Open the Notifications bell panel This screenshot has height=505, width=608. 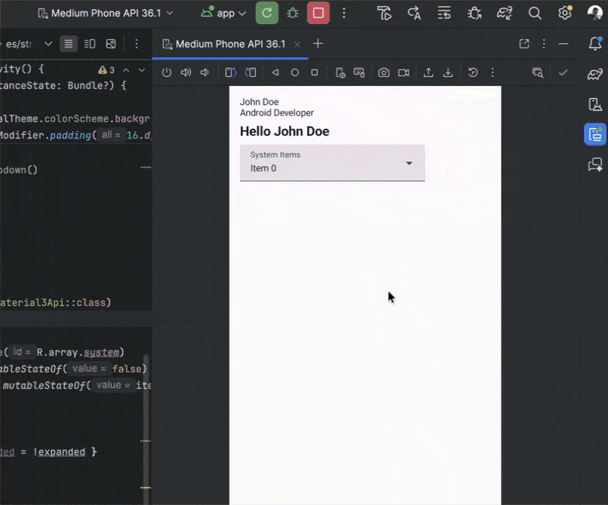click(x=595, y=44)
